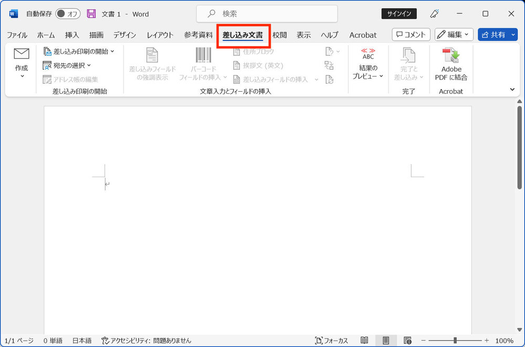
Task: Switch to the レイアウト tab
Action: point(160,35)
